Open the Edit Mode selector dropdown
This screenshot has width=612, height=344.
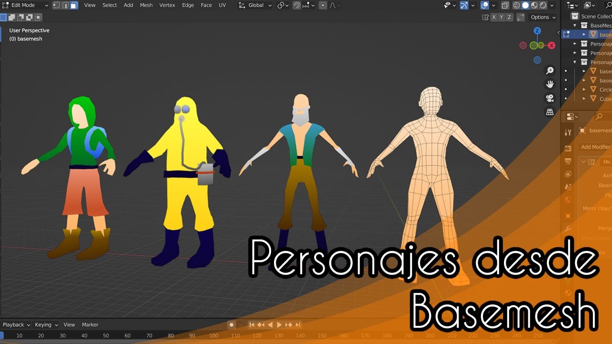pos(25,5)
